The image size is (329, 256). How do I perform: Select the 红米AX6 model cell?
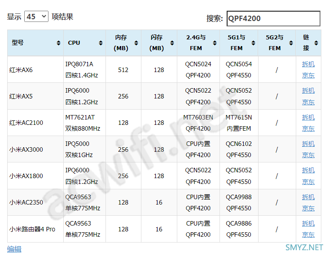pos(35,70)
